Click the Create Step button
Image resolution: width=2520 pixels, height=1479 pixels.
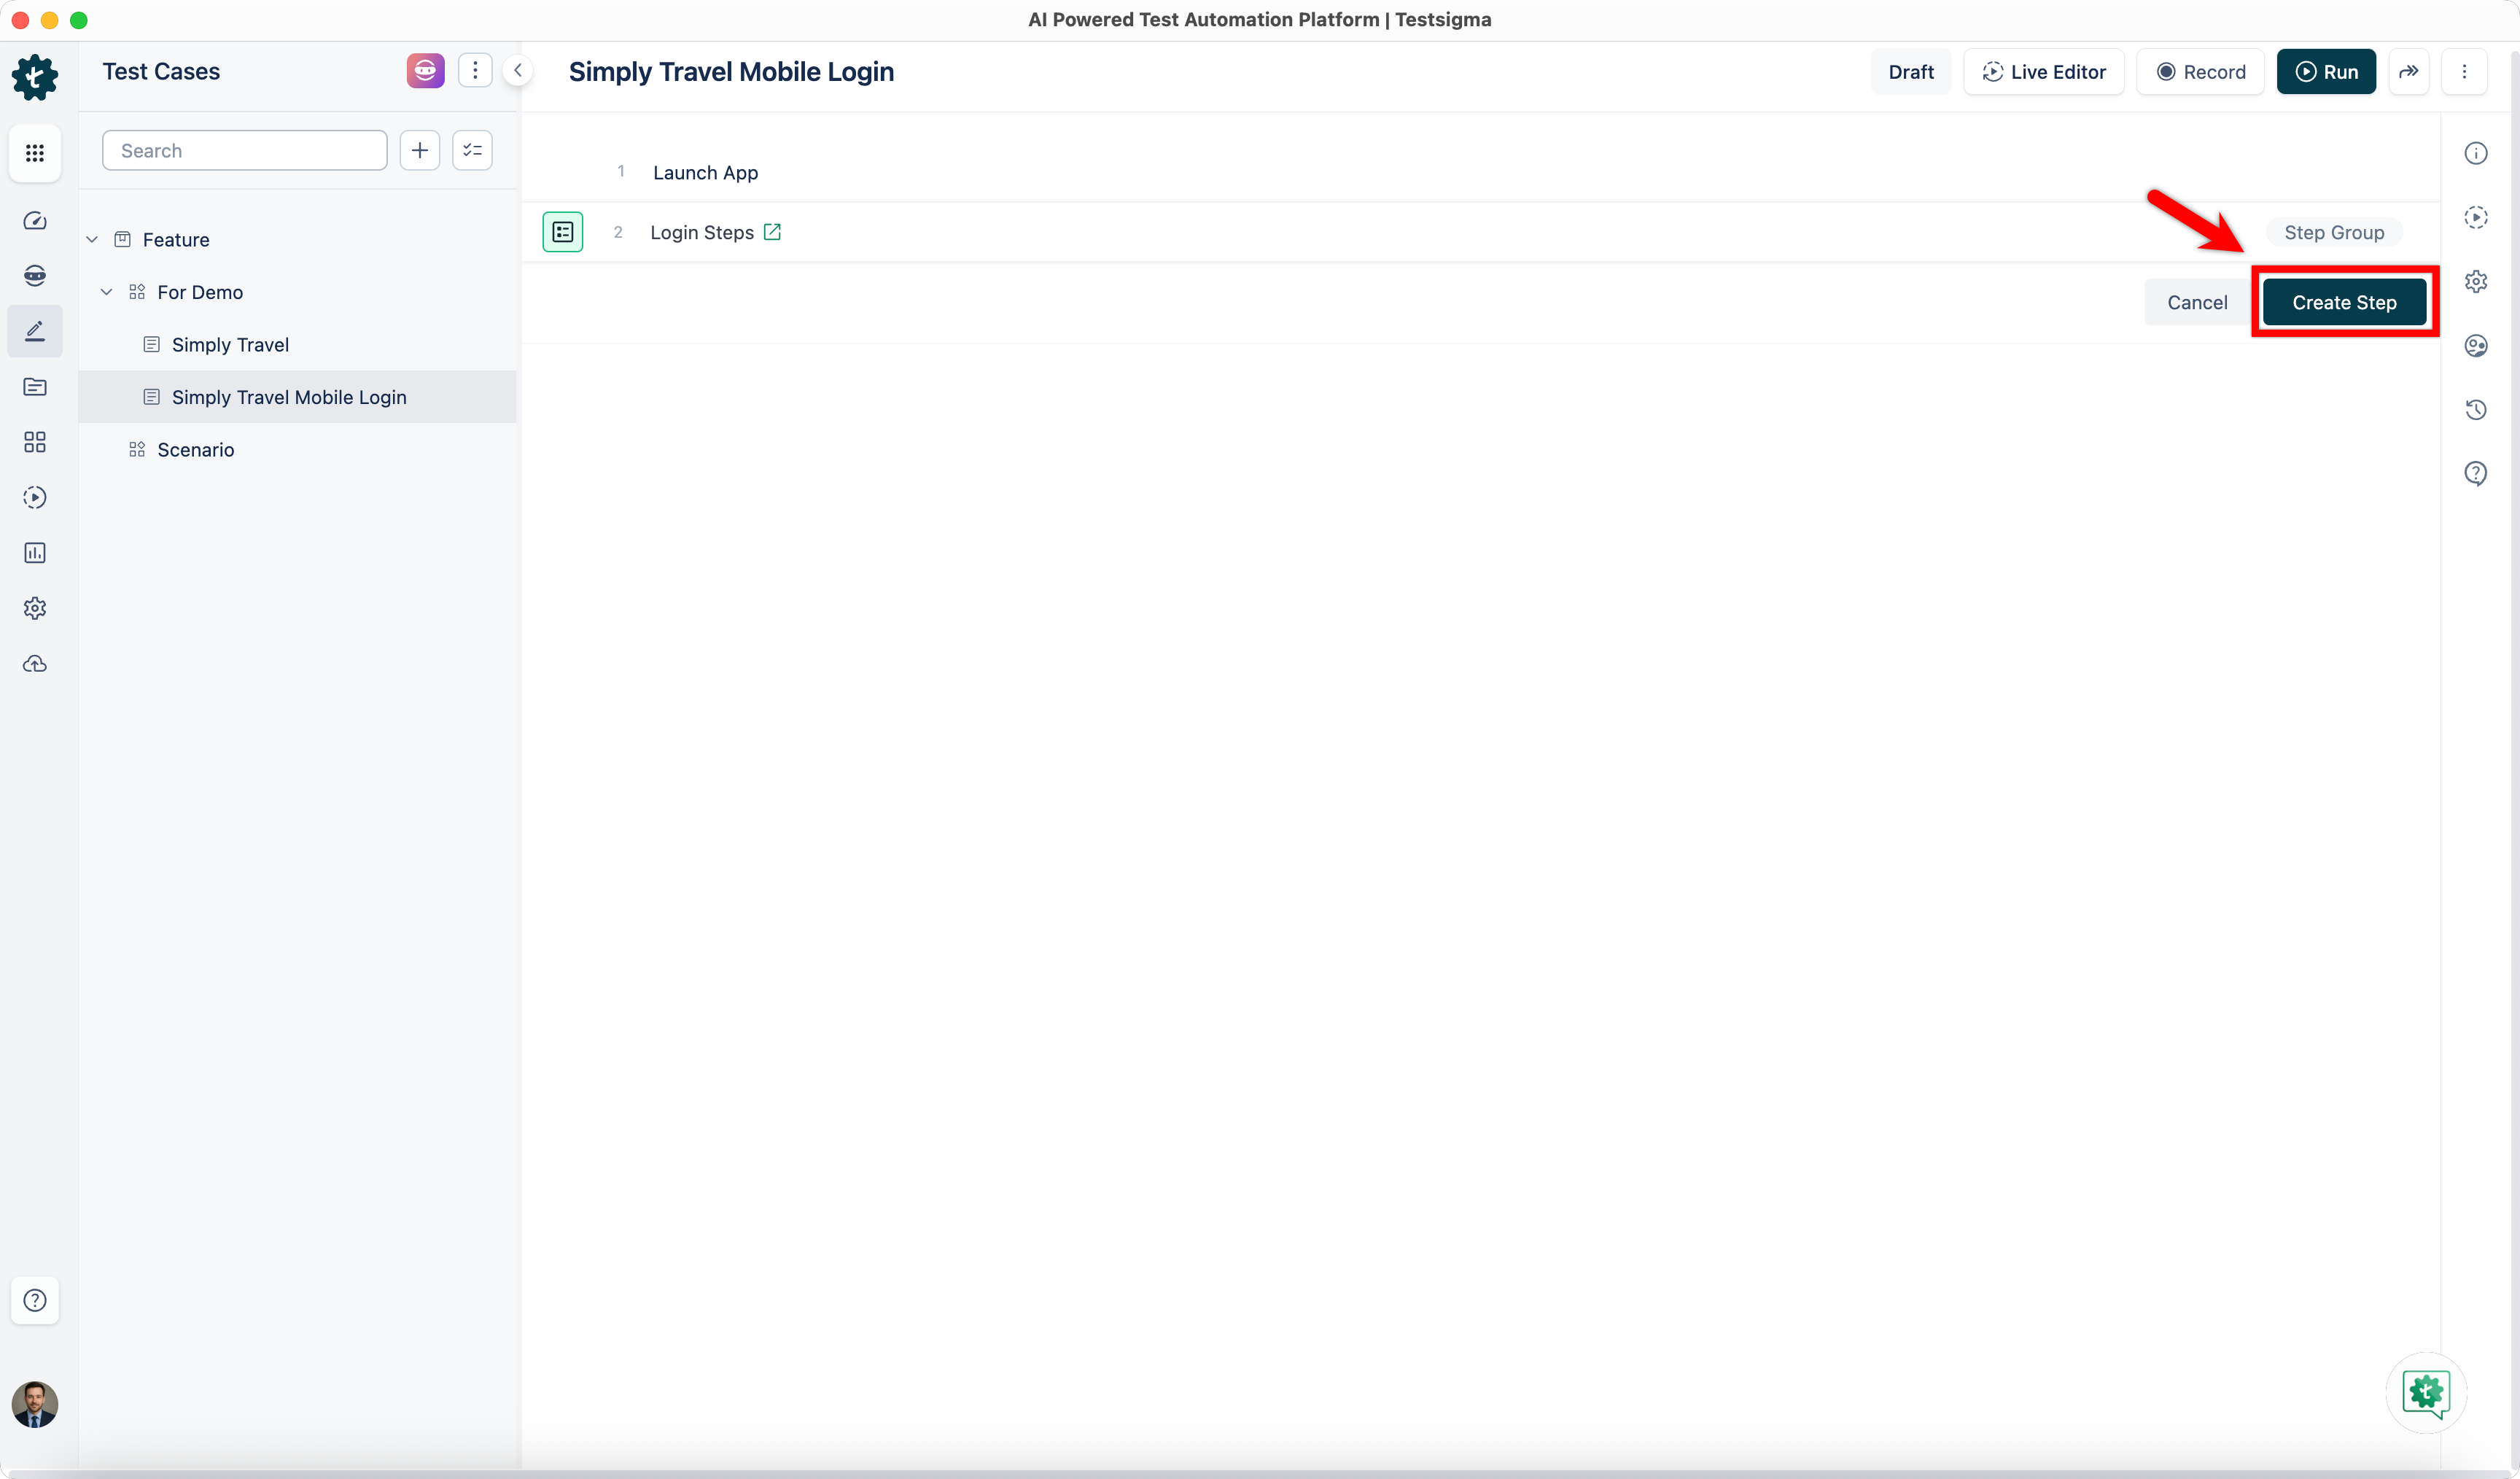click(2343, 302)
